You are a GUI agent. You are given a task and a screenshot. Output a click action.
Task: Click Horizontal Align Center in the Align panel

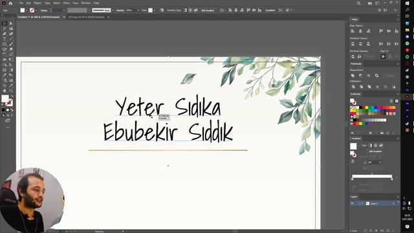click(360, 31)
